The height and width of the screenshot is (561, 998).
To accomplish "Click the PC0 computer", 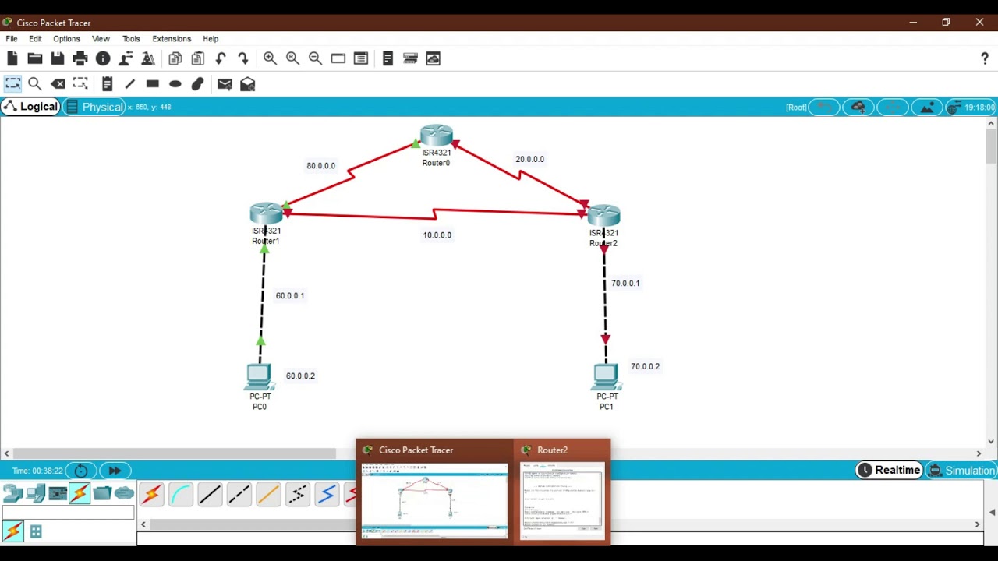I will pos(259,377).
